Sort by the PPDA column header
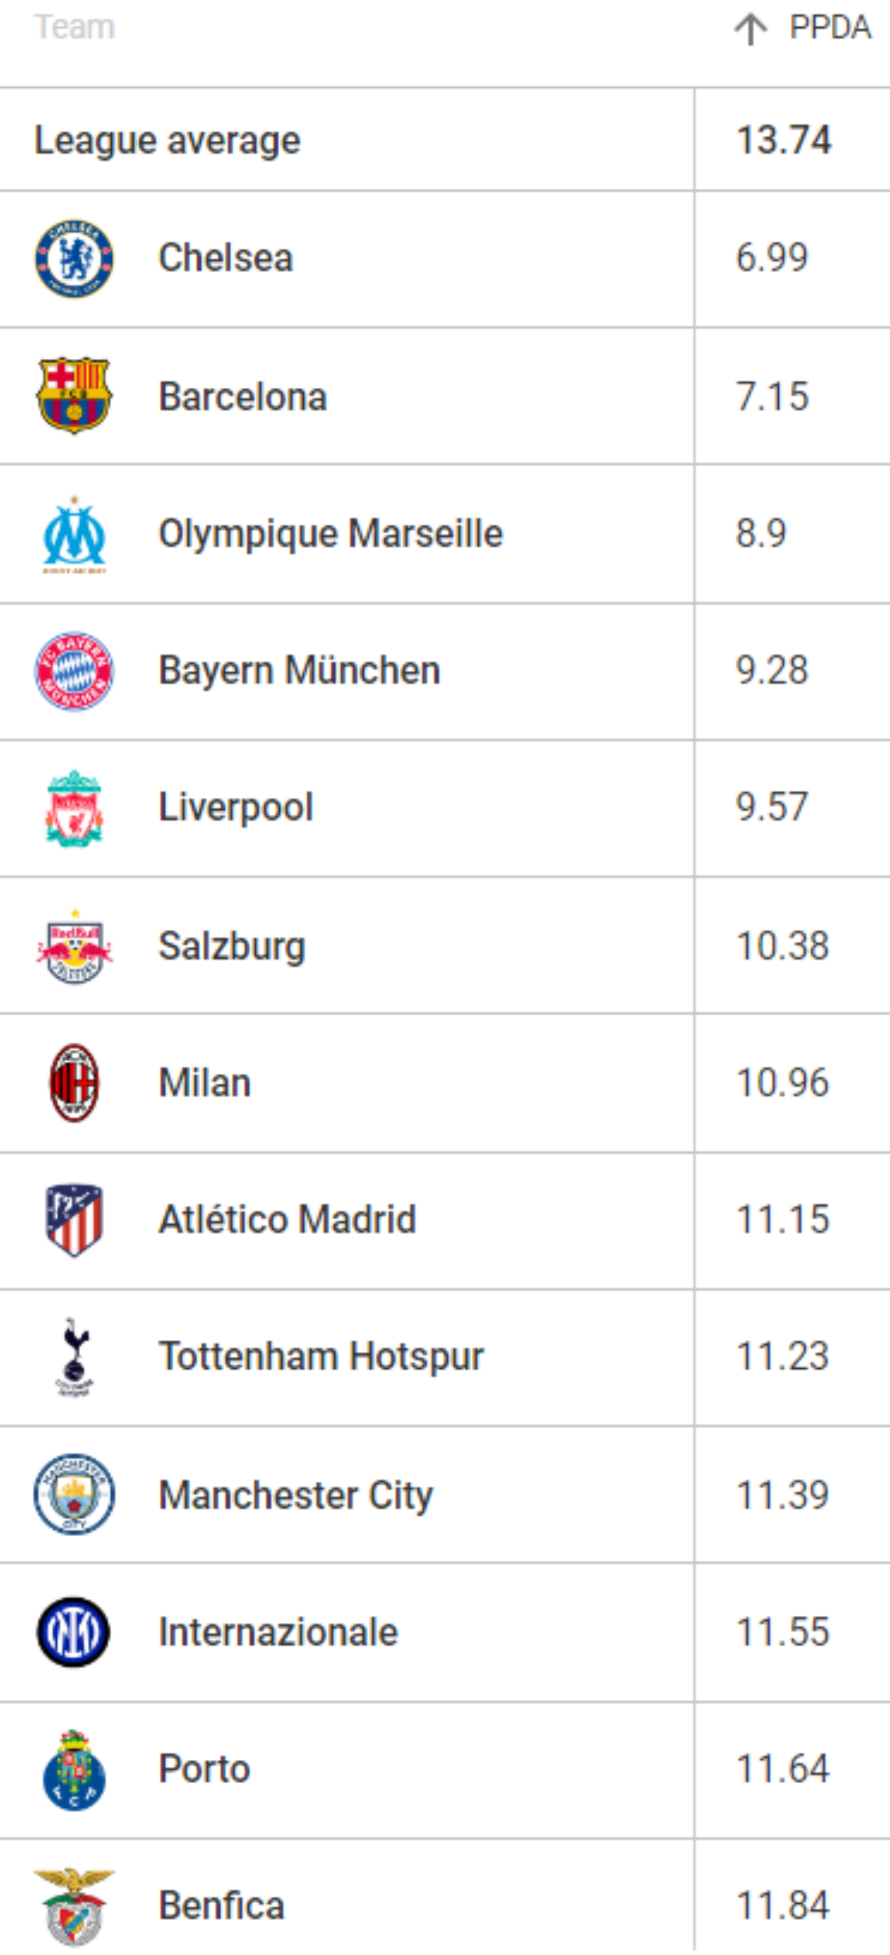Viewport: 890px width, 1955px height. tap(830, 28)
